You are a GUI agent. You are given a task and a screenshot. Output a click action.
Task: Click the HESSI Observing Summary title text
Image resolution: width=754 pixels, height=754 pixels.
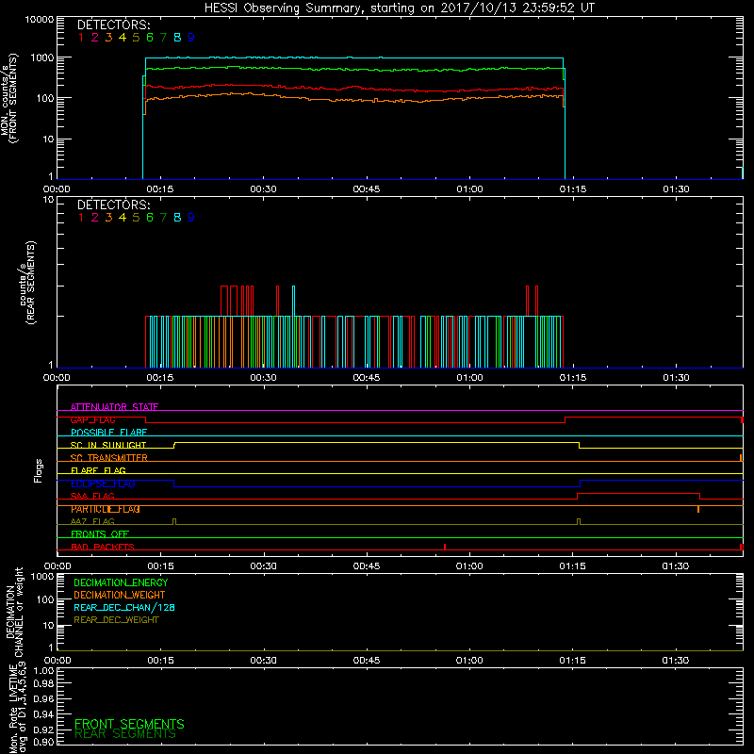(400, 8)
